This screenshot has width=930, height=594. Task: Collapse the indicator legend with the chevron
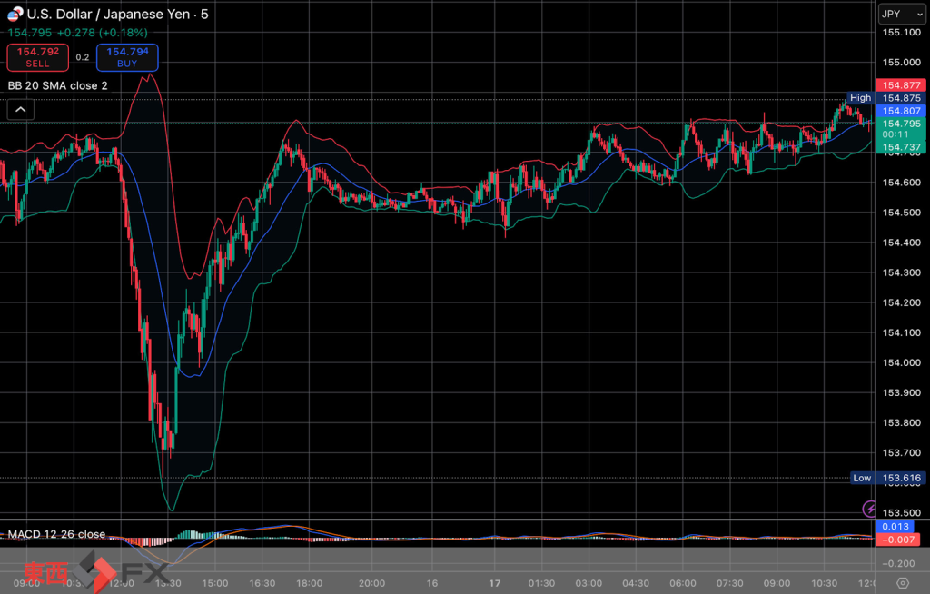(20, 110)
